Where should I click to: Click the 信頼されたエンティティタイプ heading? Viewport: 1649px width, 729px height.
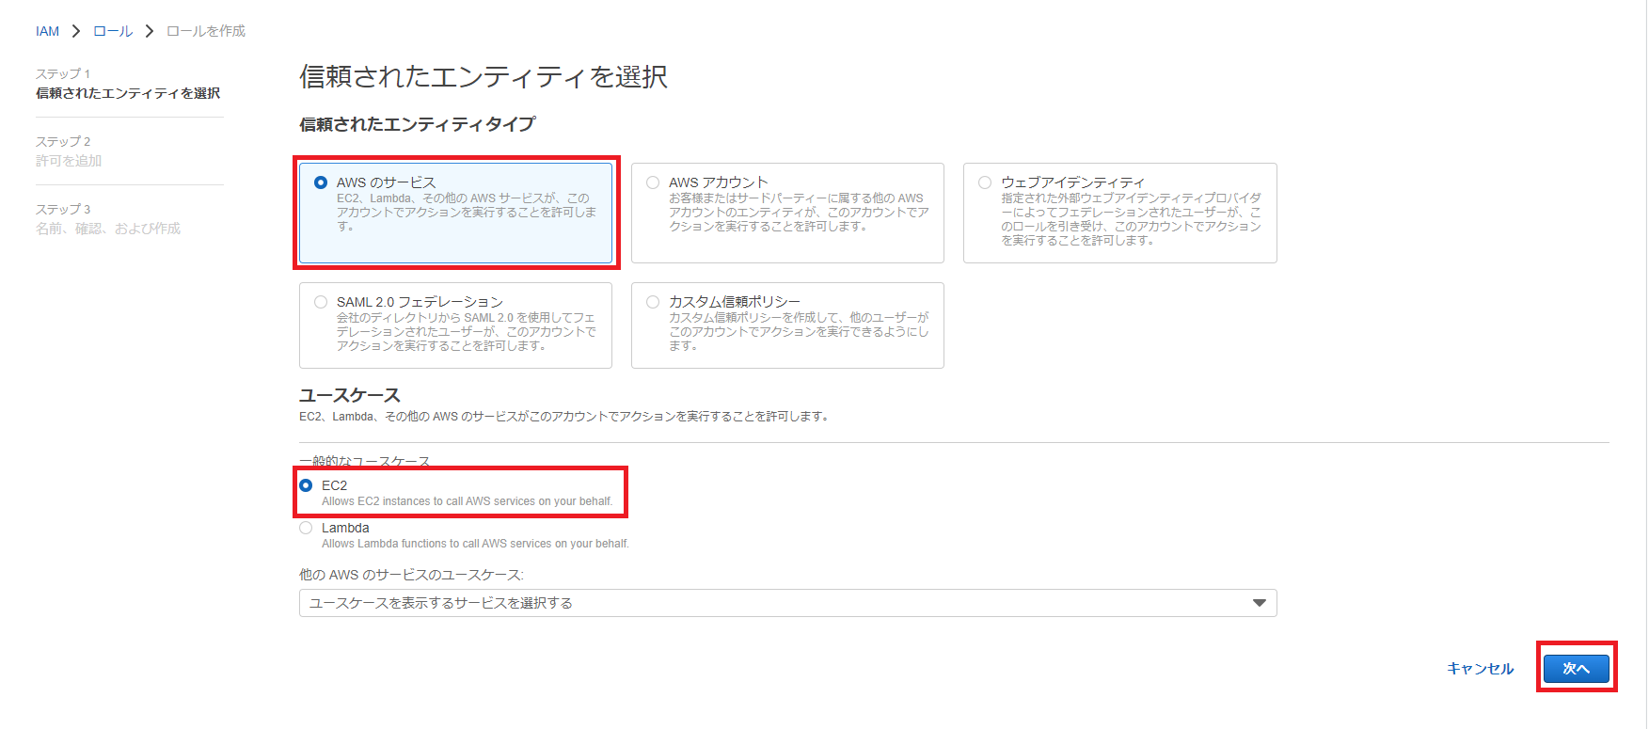tap(418, 124)
